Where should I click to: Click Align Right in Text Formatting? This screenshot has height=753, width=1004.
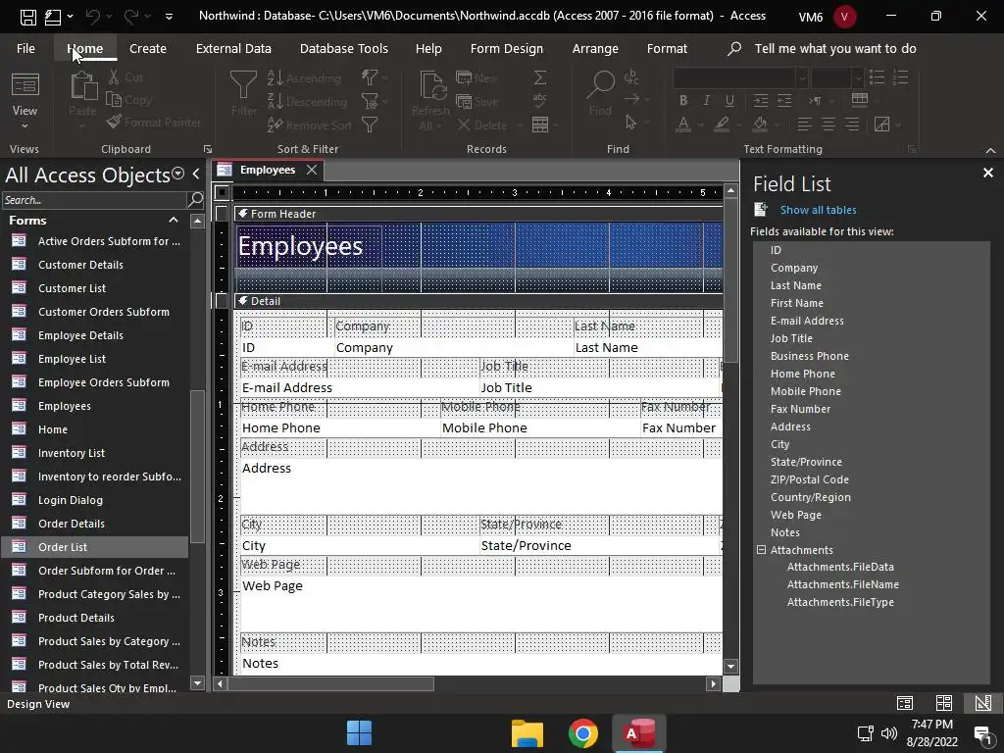852,125
